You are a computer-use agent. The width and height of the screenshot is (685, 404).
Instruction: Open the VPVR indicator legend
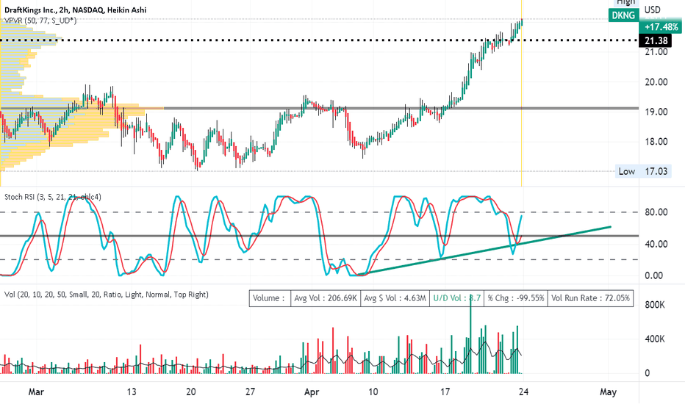(x=40, y=21)
